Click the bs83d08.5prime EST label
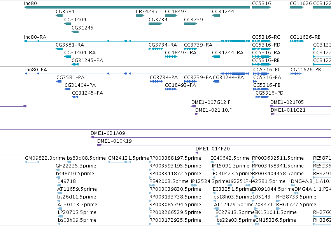 pos(86,158)
